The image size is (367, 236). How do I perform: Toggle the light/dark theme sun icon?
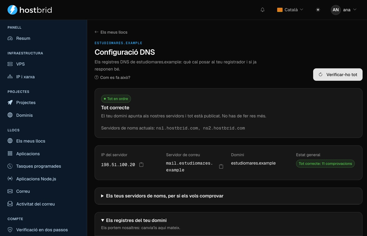coord(318,10)
